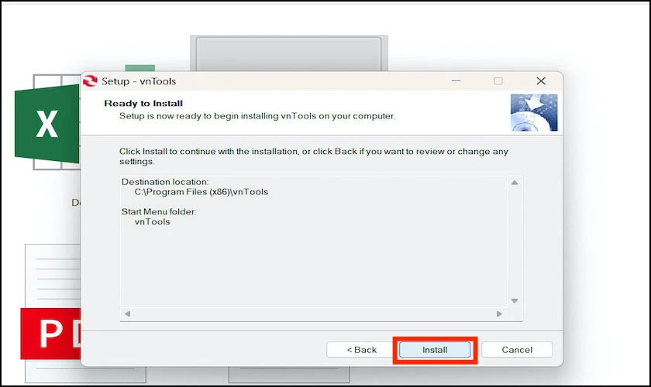Click the red PDF icon in background

[x=50, y=333]
